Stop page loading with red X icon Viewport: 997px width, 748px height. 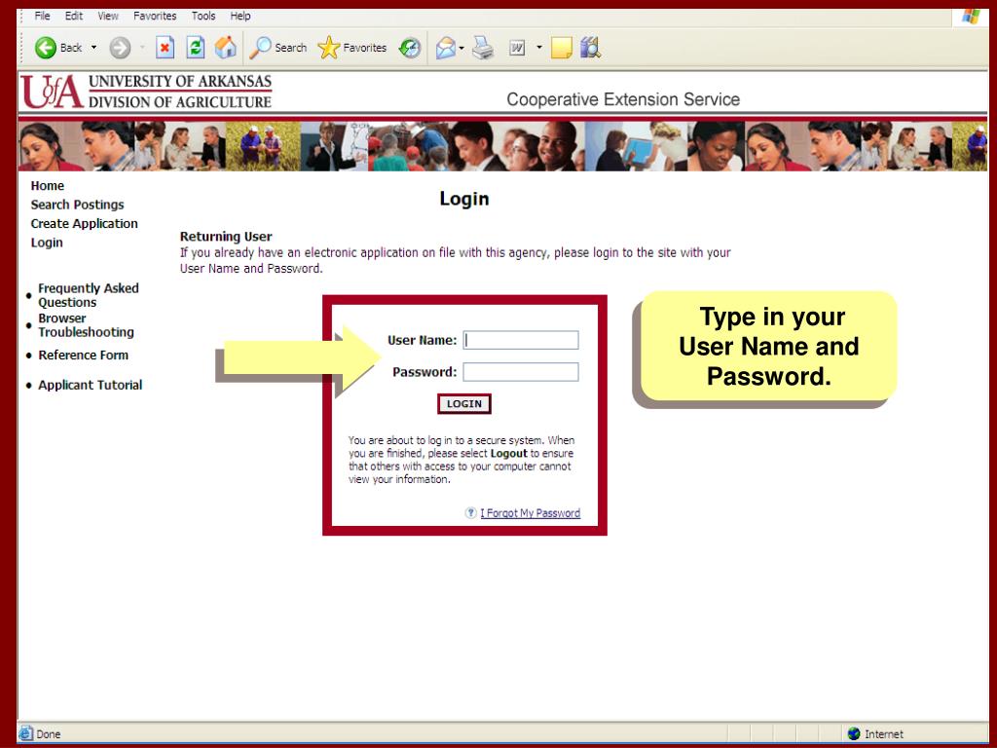point(166,48)
